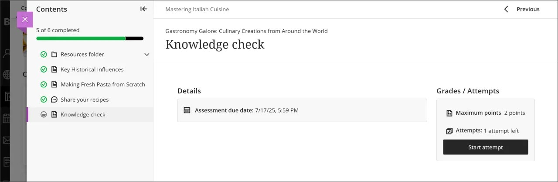Open the Share your recipes item

click(x=85, y=100)
